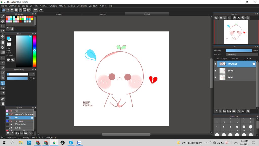Select the Bút (mảnh) brush
Image resolution: width=259 pixels, height=146 pixels.
pos(20,124)
